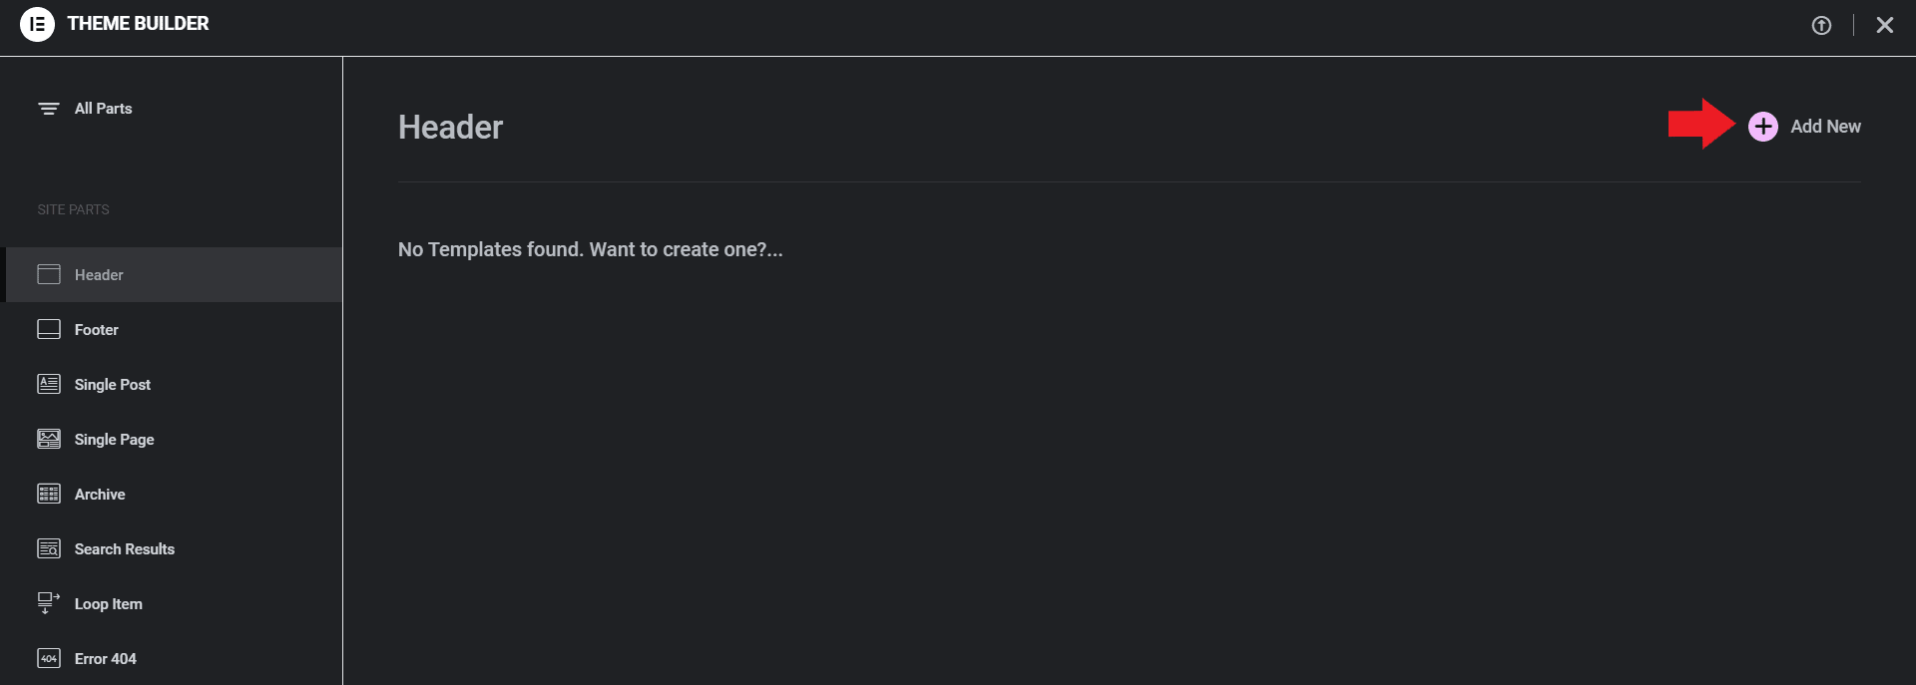Click the Single Page image icon
This screenshot has height=685, width=1916.
[x=49, y=439]
